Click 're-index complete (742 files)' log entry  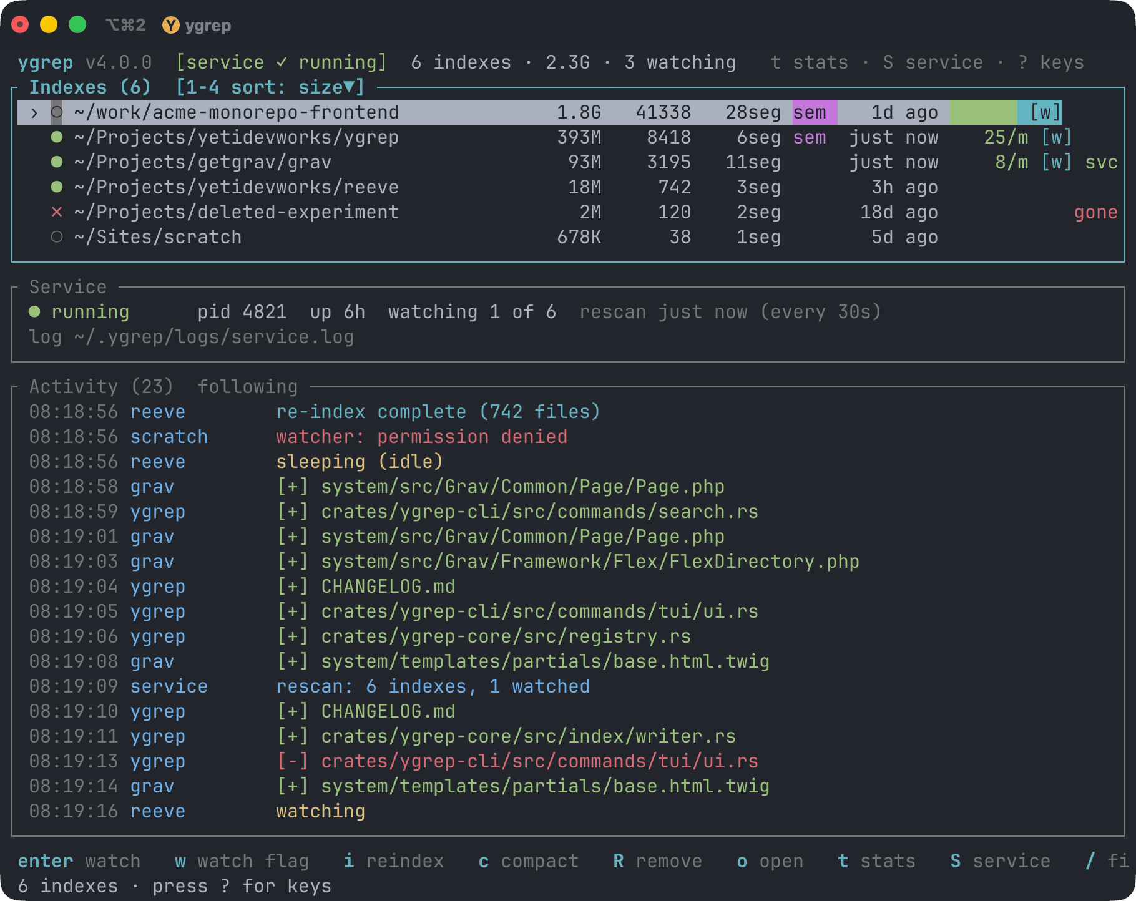point(438,412)
